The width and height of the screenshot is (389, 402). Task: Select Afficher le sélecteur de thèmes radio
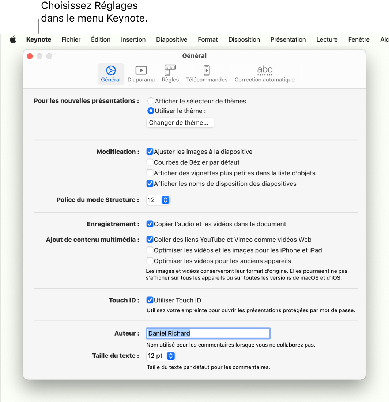tap(151, 101)
